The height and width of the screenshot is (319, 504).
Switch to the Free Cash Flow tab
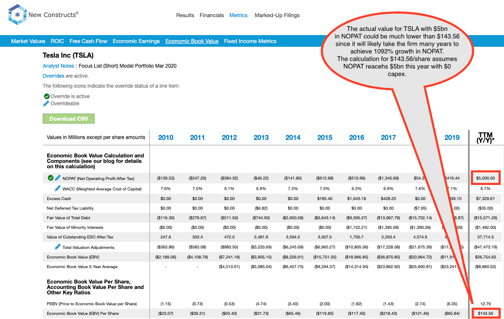(x=88, y=41)
